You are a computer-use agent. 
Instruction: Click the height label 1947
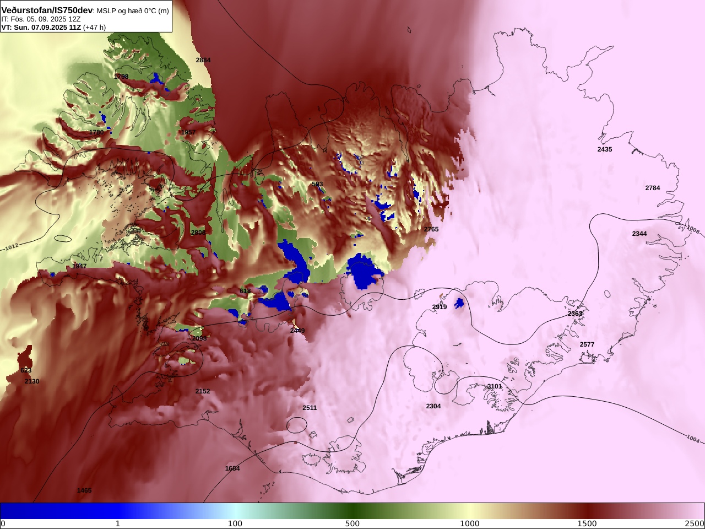pyautogui.click(x=79, y=266)
